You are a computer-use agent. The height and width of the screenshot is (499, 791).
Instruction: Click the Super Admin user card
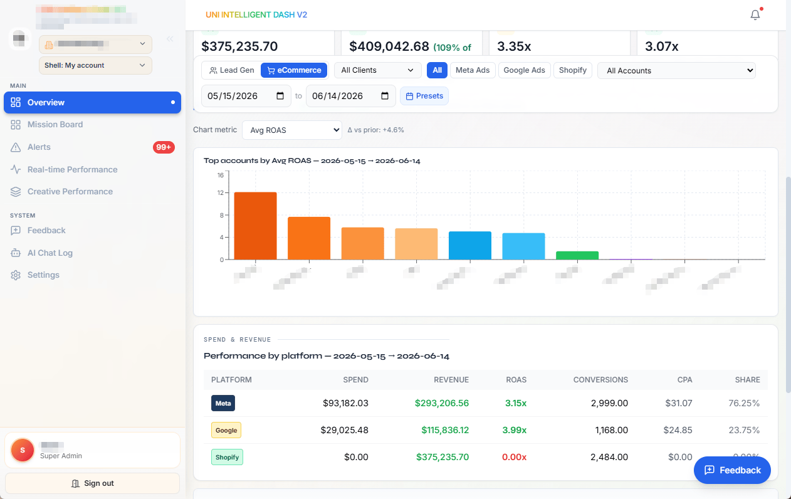(92, 450)
